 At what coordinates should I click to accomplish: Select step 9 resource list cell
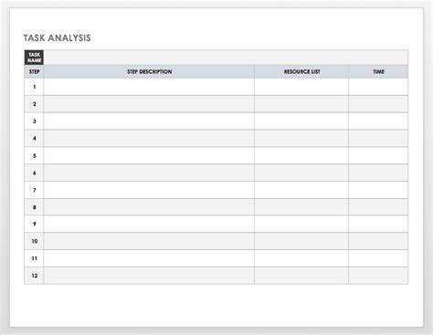tap(301, 224)
